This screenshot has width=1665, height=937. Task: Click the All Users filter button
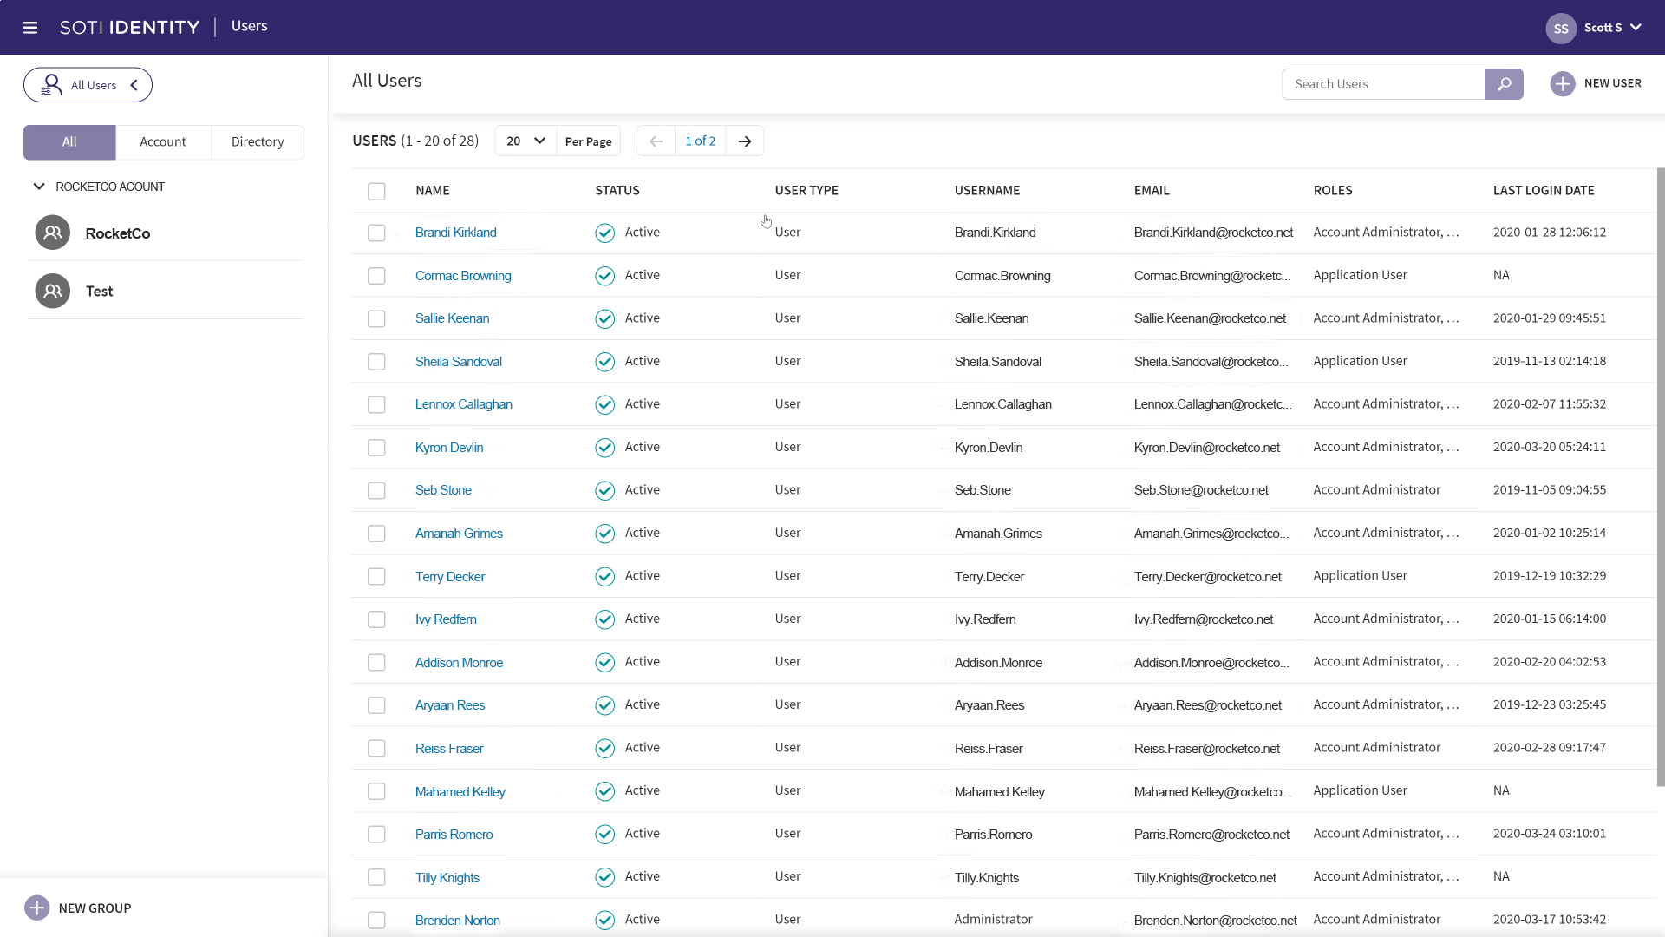88,85
